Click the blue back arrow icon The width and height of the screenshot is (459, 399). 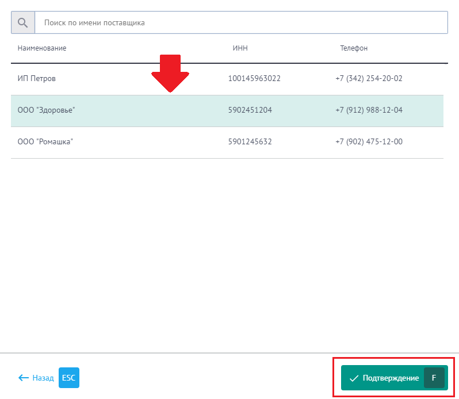point(24,378)
